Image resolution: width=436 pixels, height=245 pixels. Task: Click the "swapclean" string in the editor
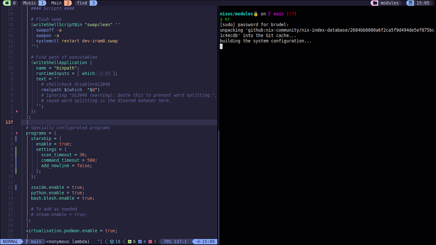tap(99, 25)
